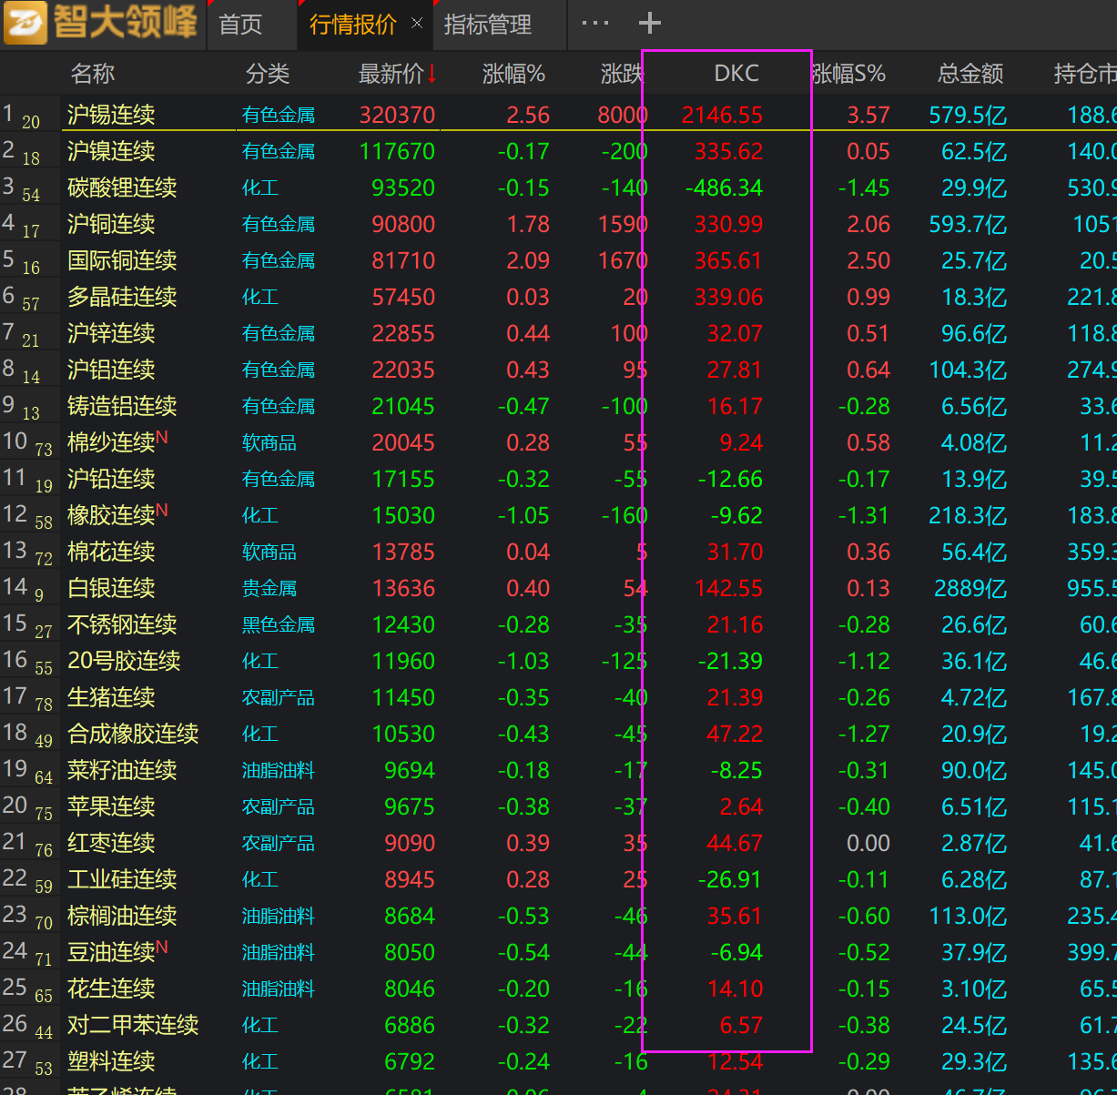The width and height of the screenshot is (1117, 1095).
Task: Close the 行情报价 tab
Action: [417, 24]
